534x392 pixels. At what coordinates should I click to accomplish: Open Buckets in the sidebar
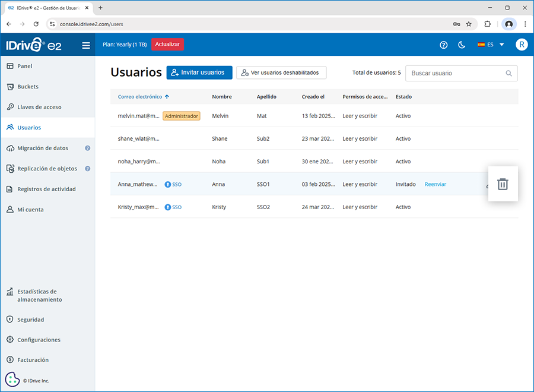(x=28, y=87)
